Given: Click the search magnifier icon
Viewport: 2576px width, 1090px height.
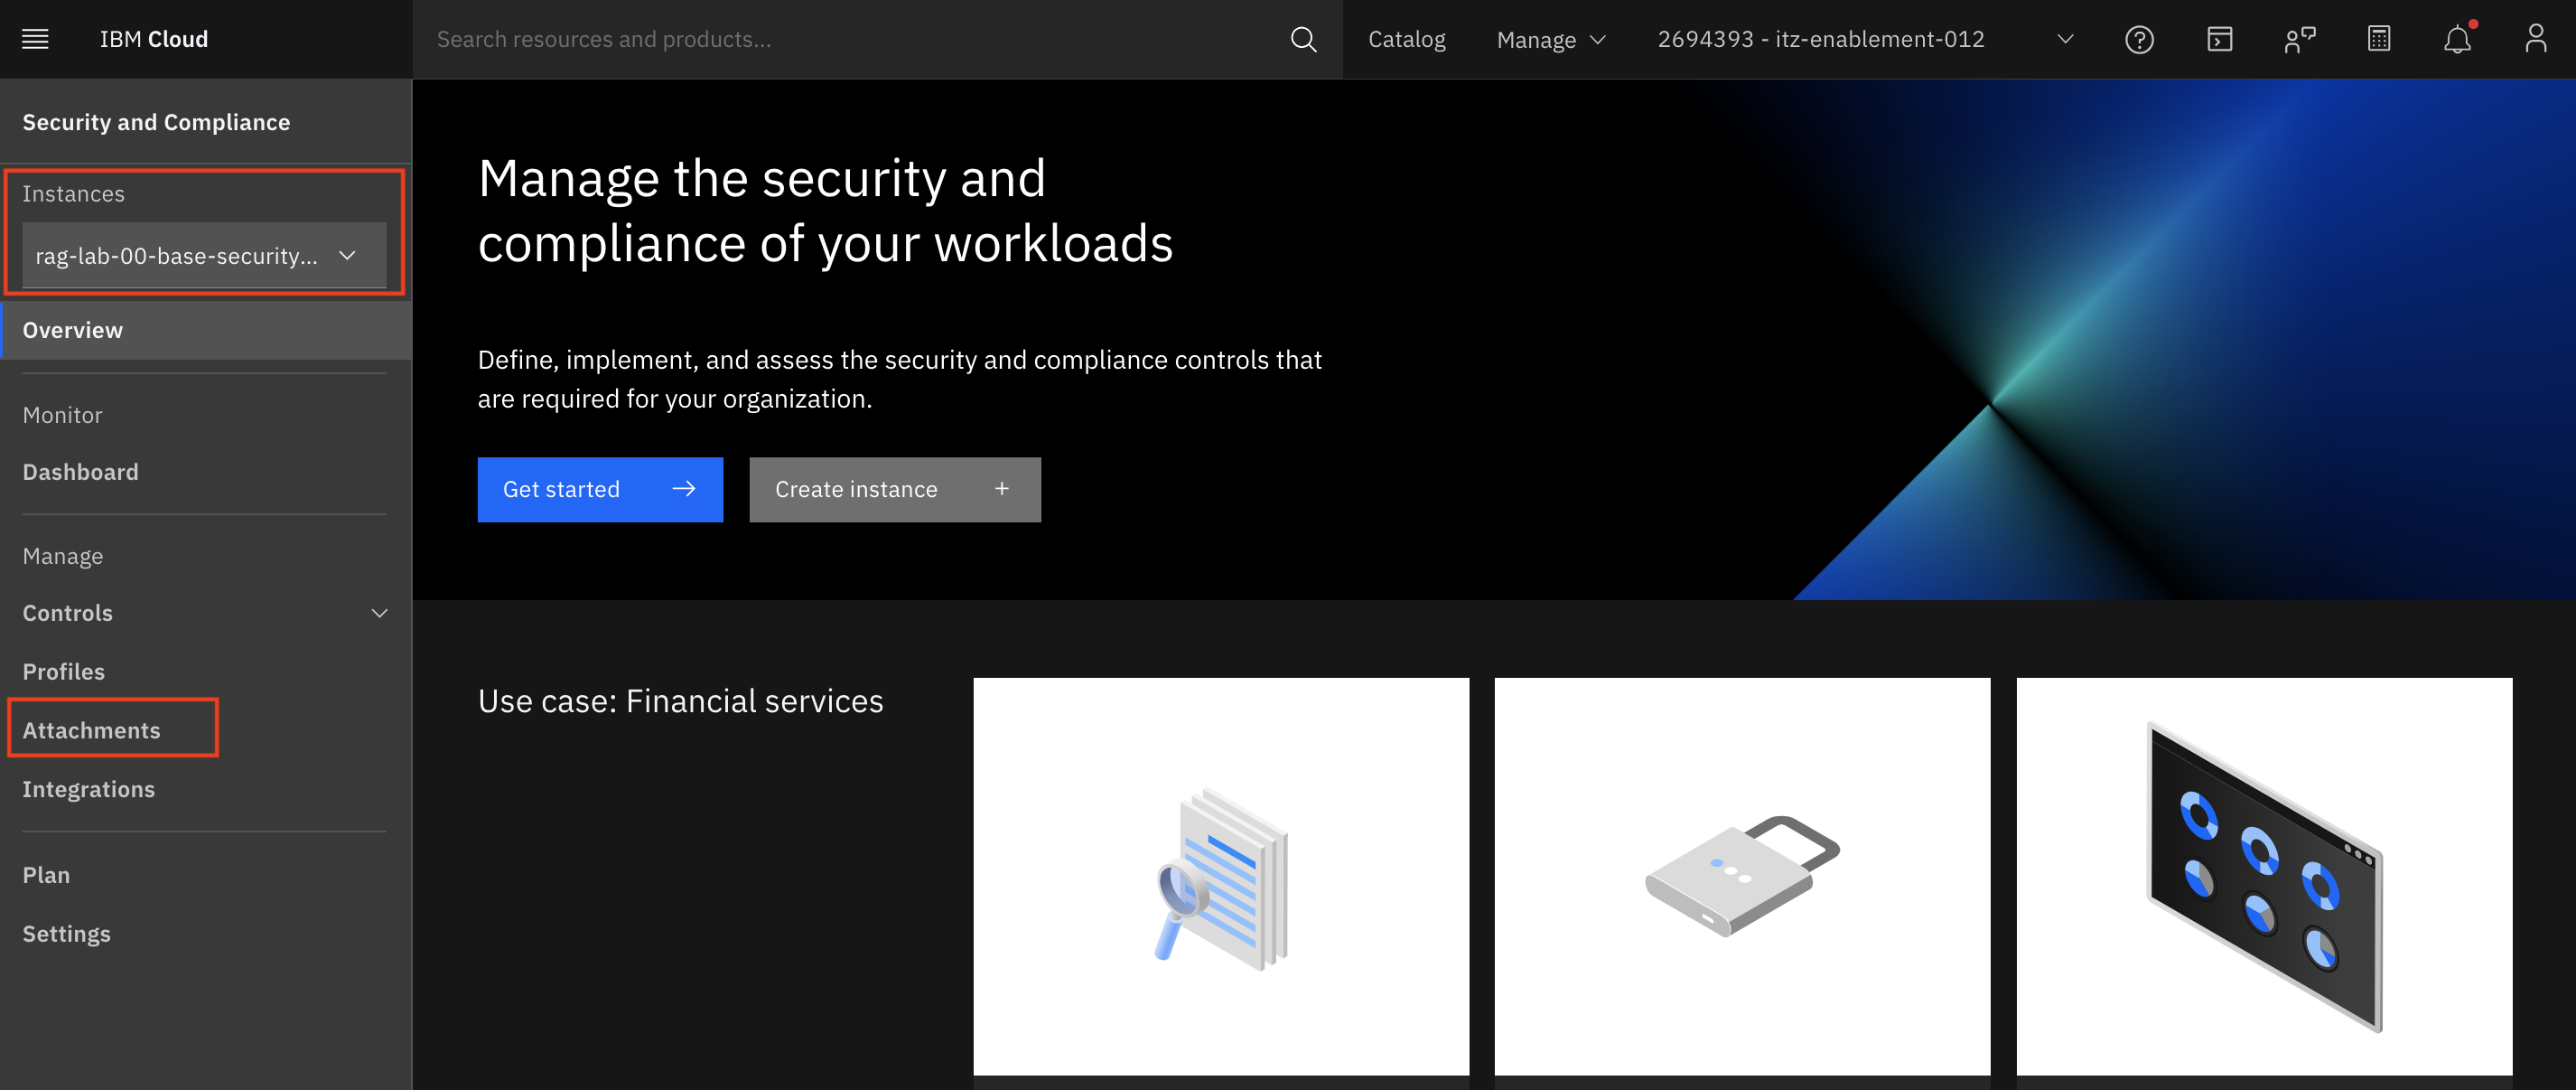Looking at the screenshot, I should point(1303,39).
